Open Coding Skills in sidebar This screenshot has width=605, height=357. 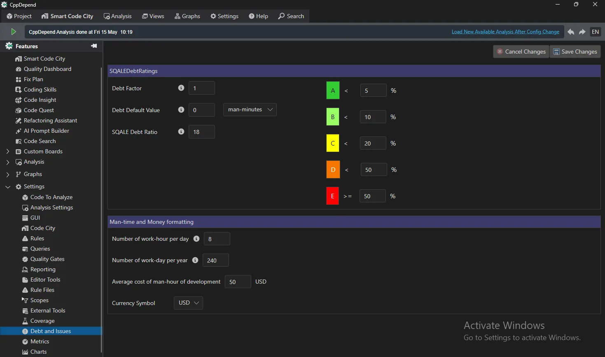36,89
